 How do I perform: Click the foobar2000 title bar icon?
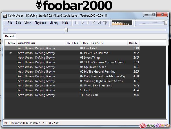point(5,15)
